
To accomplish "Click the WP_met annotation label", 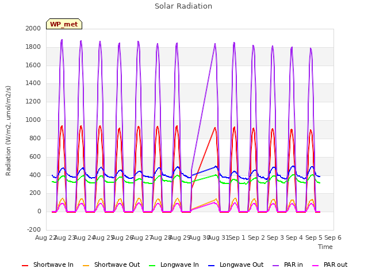I will coord(64,24).
